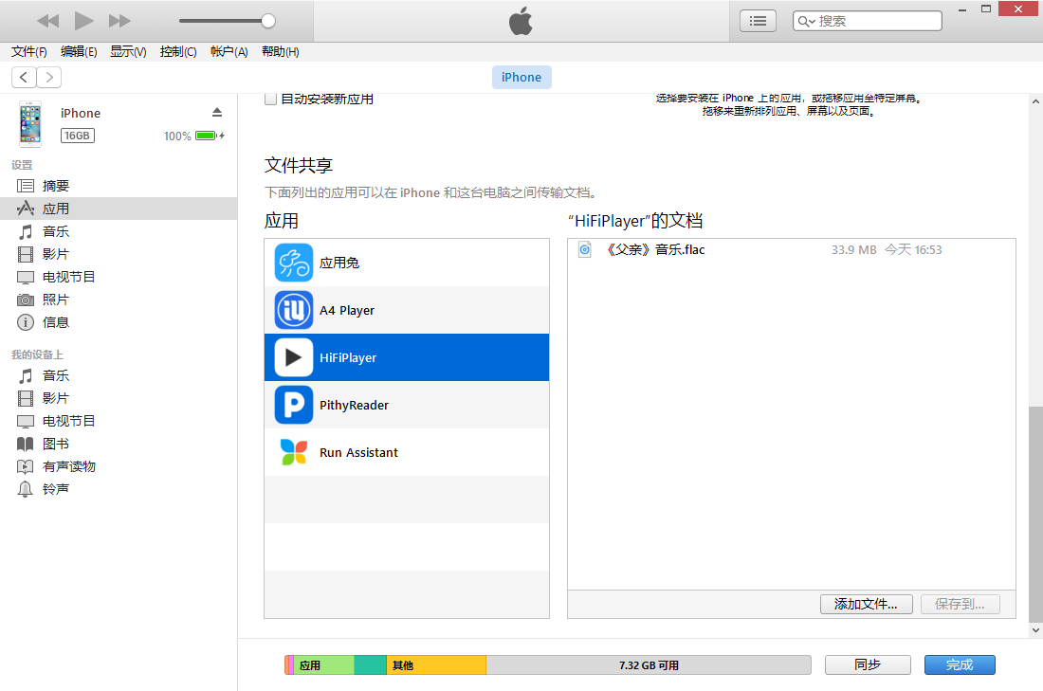
Task: Click the 33.9 MB file size
Action: 853,249
